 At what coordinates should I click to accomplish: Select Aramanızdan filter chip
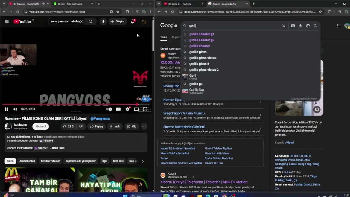27,161
